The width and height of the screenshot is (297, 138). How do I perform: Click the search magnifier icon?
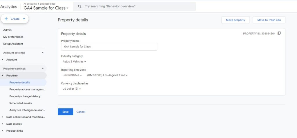(80, 6)
